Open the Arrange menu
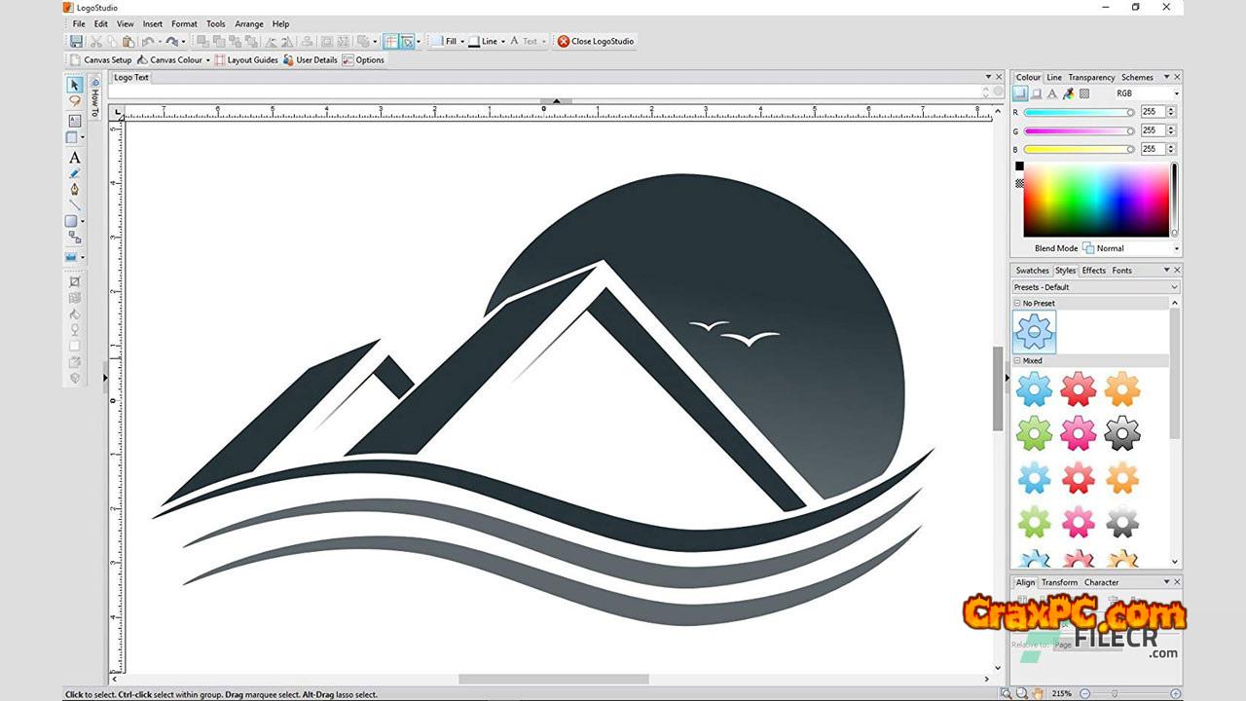The height and width of the screenshot is (701, 1246). (x=248, y=23)
